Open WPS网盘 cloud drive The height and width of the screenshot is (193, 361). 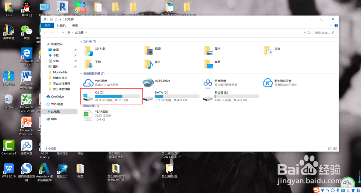pos(101,83)
